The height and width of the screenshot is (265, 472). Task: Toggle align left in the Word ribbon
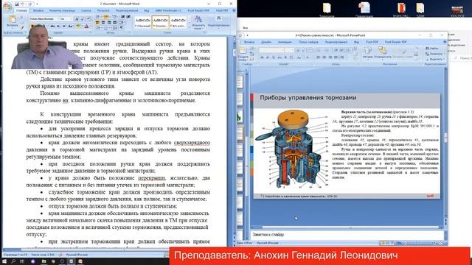click(x=97, y=23)
